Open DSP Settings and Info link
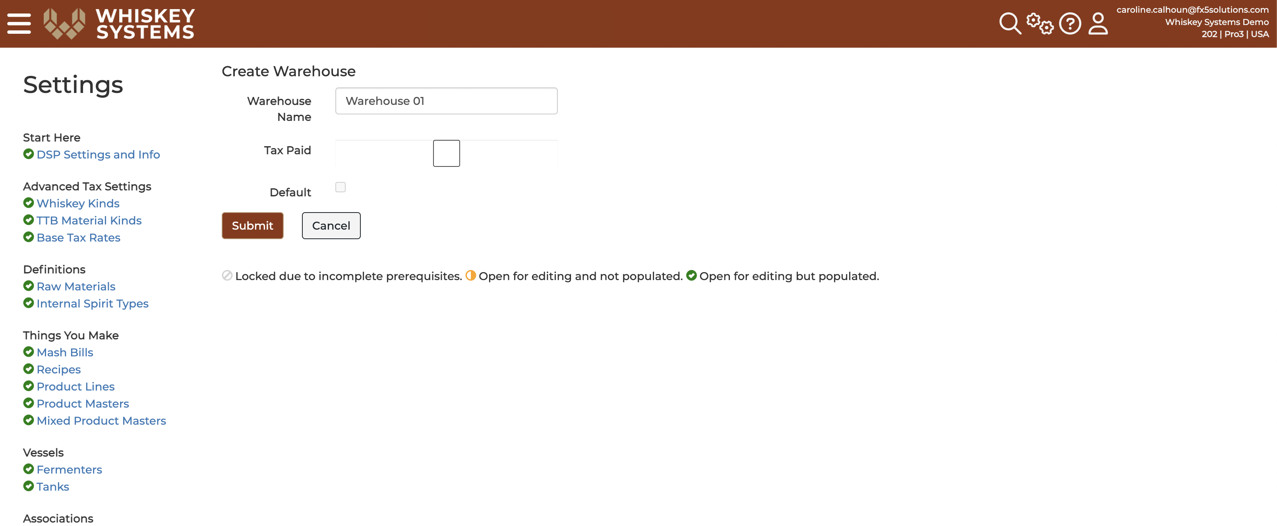1277x526 pixels. tap(98, 155)
